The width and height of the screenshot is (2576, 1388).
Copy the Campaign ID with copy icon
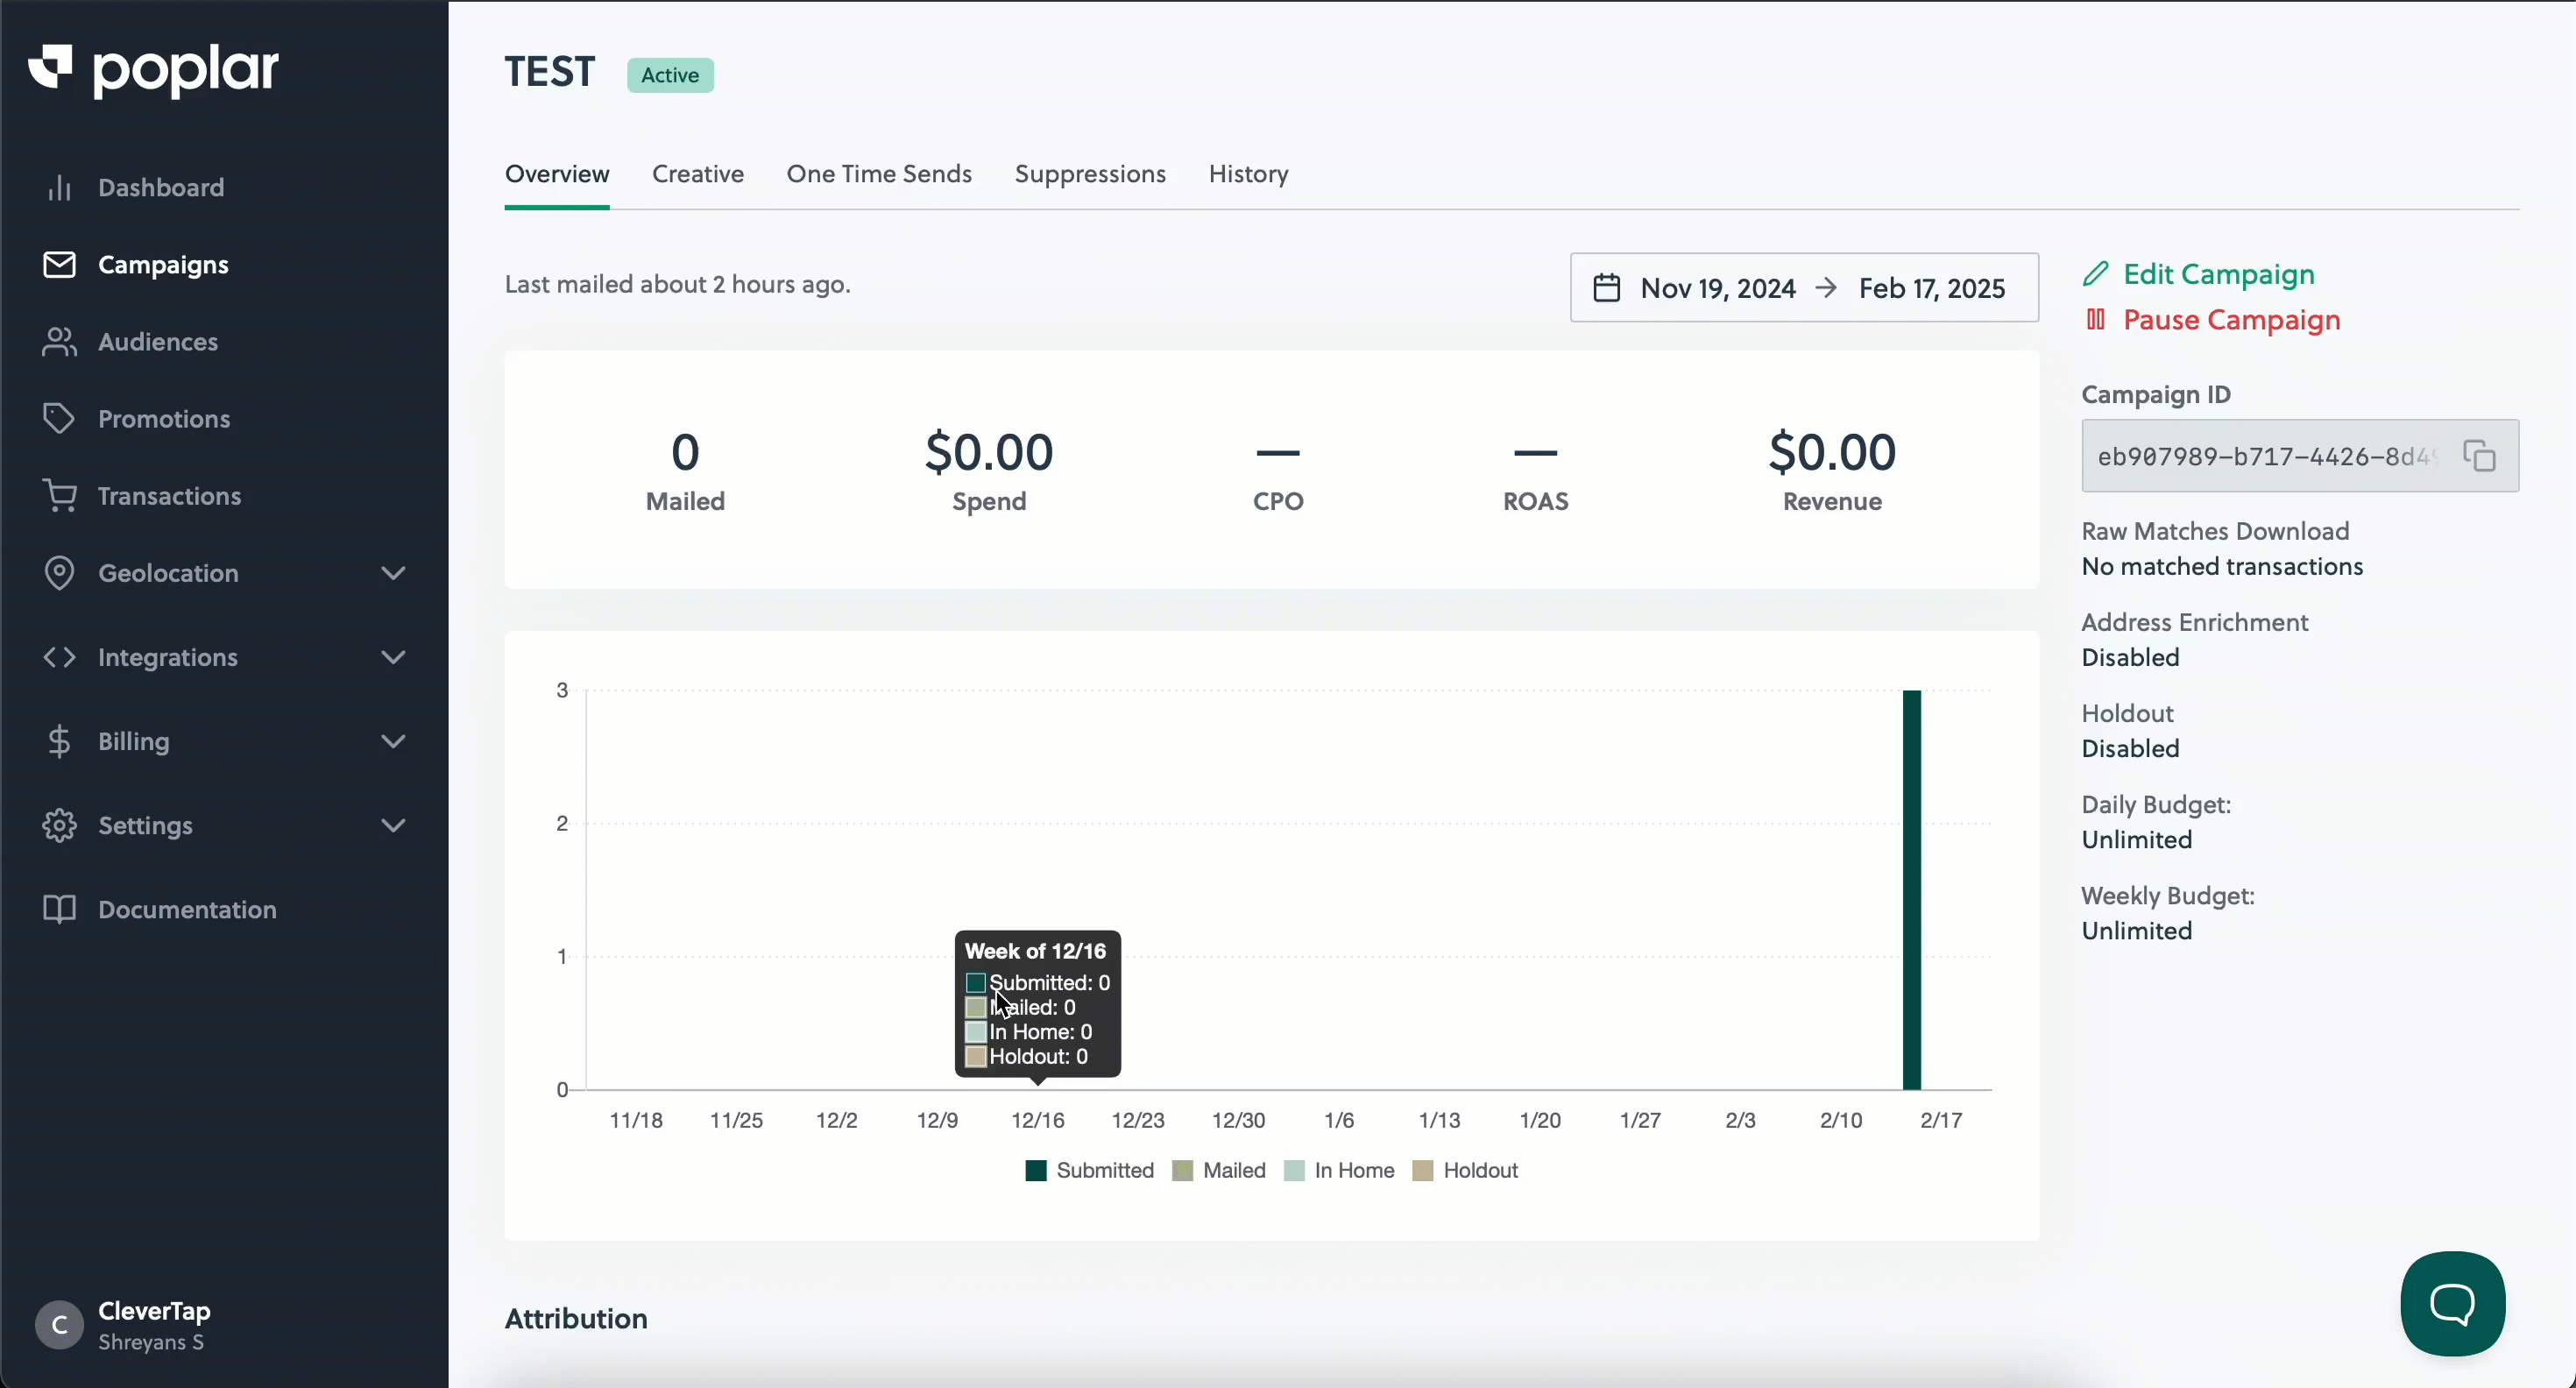point(2479,456)
